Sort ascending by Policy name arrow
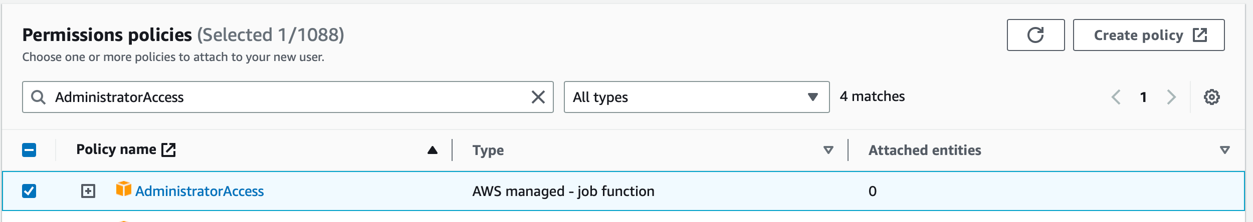Viewport: 1253px width, 222px height. (x=432, y=150)
